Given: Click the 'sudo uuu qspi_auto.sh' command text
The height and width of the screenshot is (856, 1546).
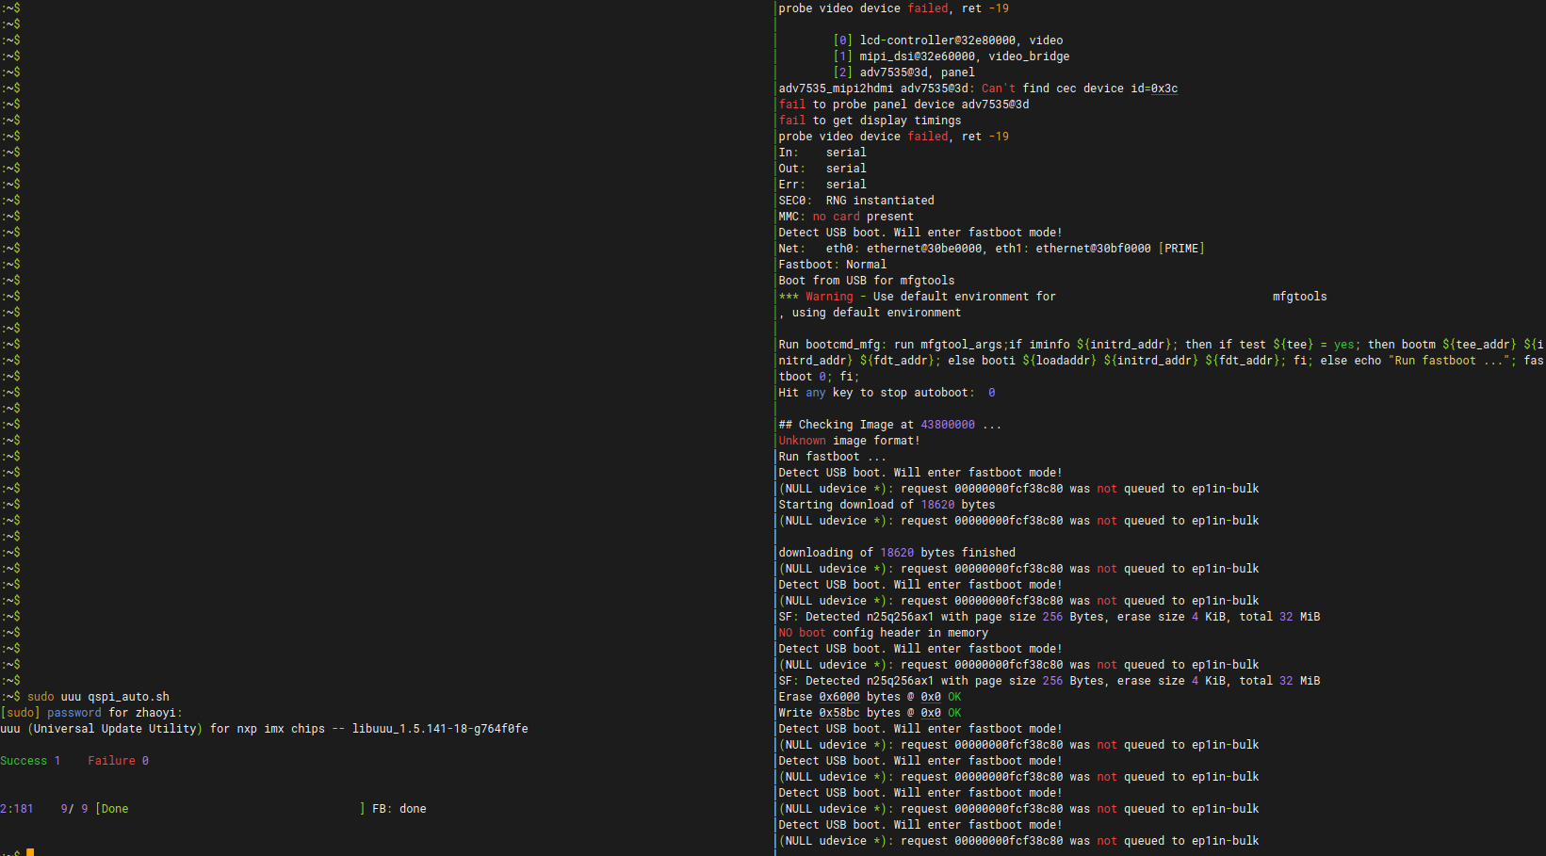Looking at the screenshot, I should point(98,697).
